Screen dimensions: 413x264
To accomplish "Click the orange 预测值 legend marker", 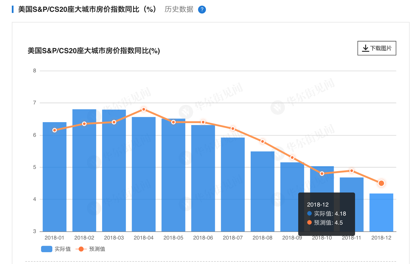I will tap(81, 249).
